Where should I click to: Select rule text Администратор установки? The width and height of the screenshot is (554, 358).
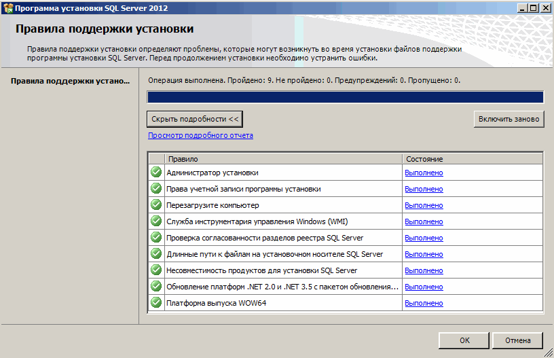click(213, 173)
